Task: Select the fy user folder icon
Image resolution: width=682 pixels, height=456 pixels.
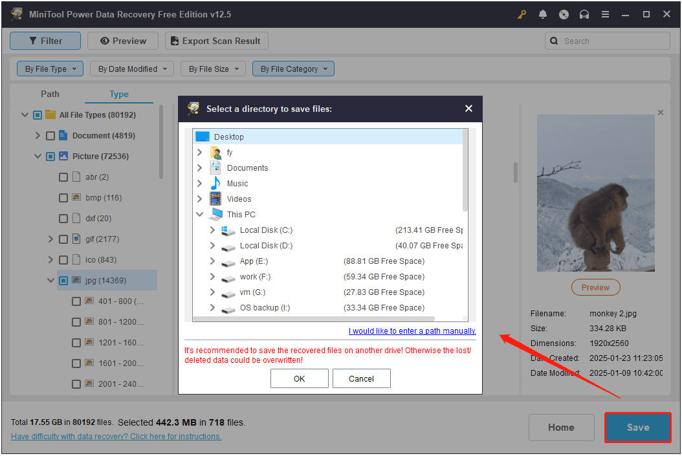Action: click(x=215, y=153)
